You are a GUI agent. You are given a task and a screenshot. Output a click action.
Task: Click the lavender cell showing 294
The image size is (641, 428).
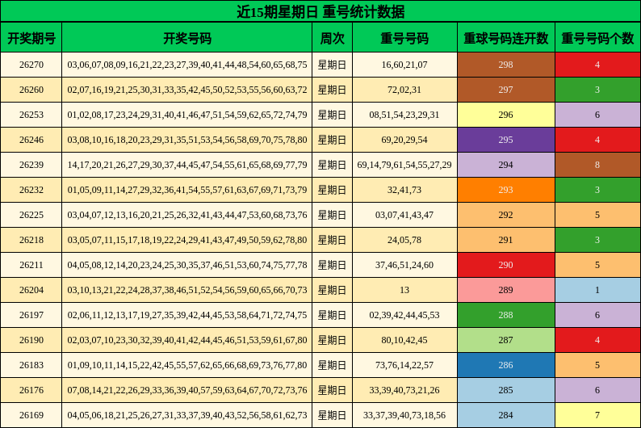[x=505, y=165]
